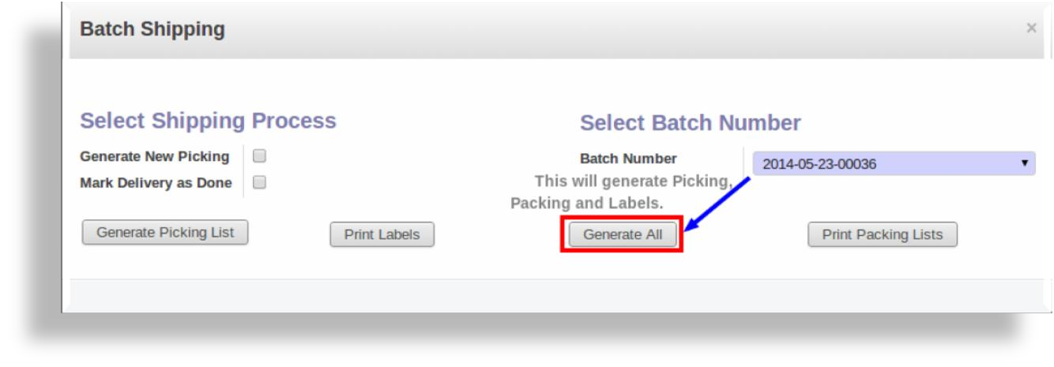This screenshot has width=1054, height=367.
Task: Click the blue arrow annotation
Action: click(x=717, y=205)
